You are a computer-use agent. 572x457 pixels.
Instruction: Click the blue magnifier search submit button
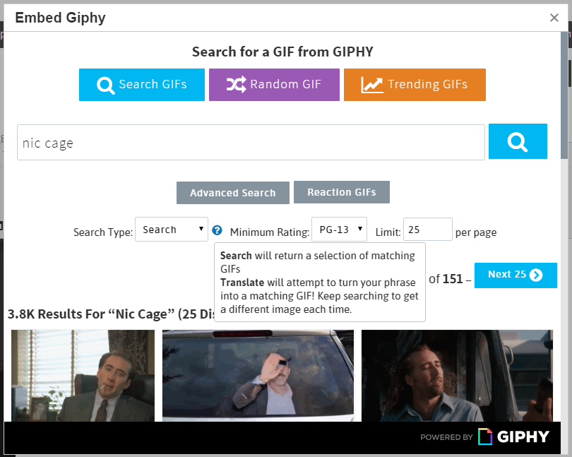point(518,141)
